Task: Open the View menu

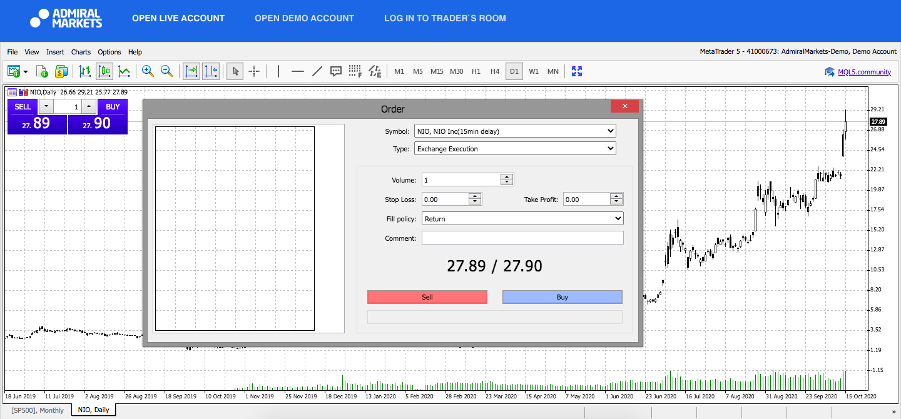Action: pos(32,52)
